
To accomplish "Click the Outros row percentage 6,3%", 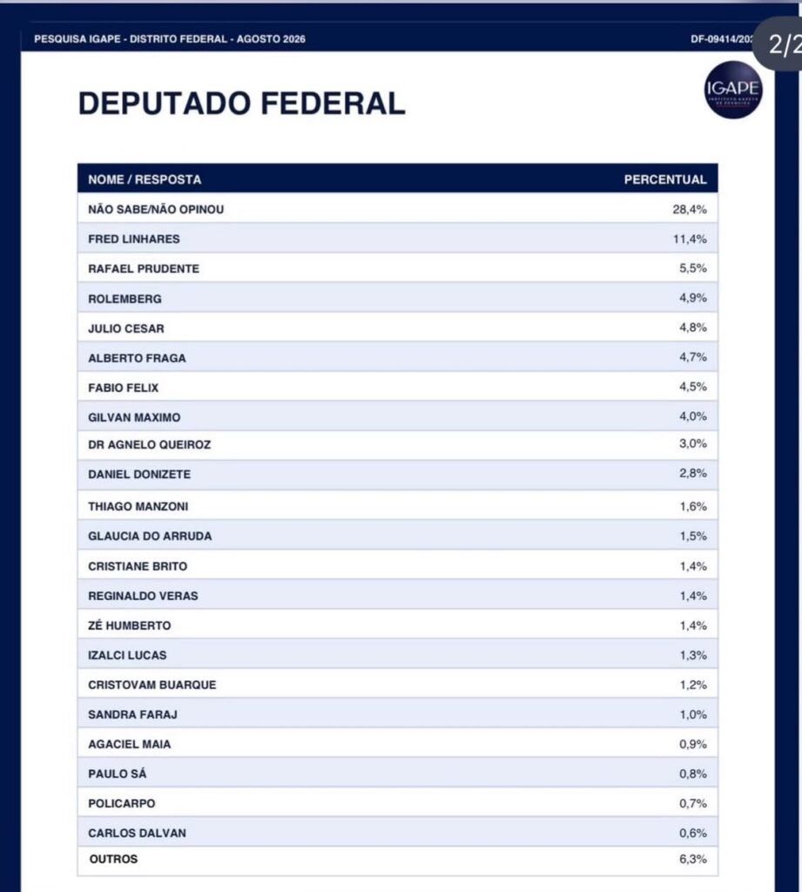I will 693,859.
